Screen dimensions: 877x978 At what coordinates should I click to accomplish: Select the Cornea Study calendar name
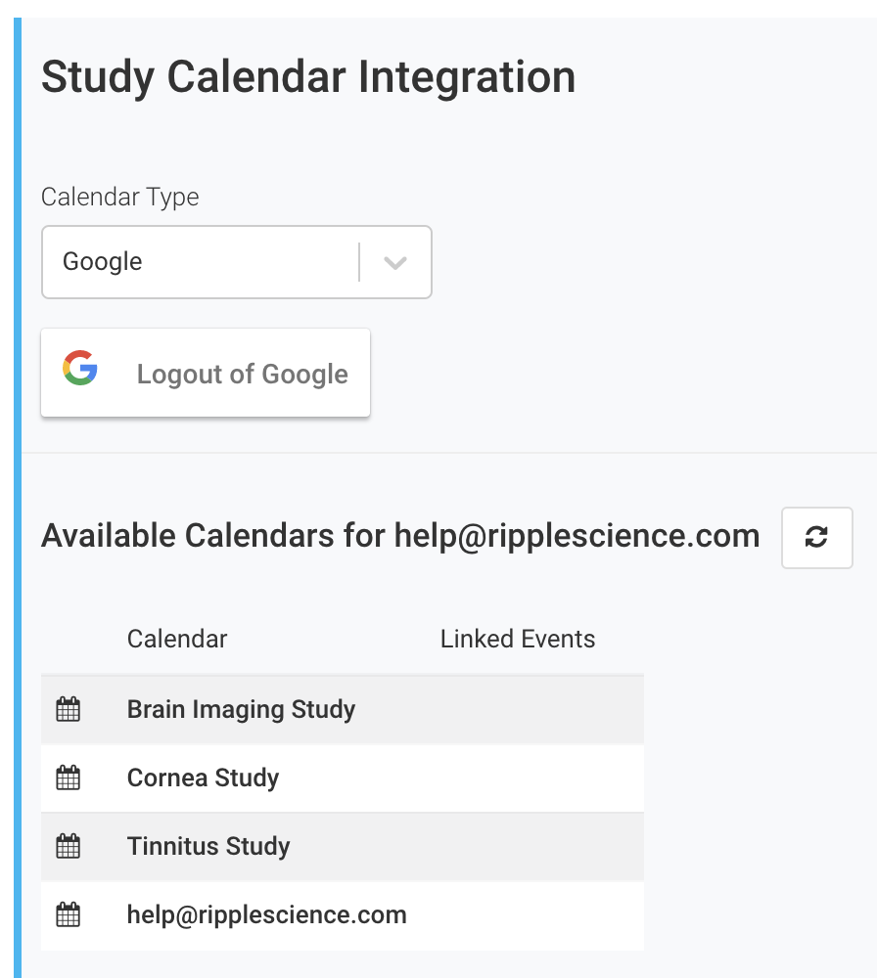[203, 778]
